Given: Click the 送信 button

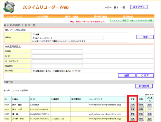Looking at the screenshot, I should (145, 37).
